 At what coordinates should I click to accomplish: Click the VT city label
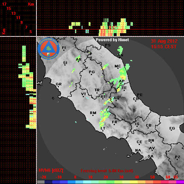click(x=84, y=94)
